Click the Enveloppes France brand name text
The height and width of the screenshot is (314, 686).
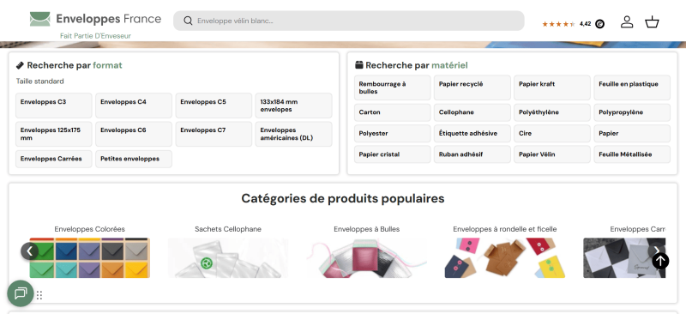coord(109,19)
